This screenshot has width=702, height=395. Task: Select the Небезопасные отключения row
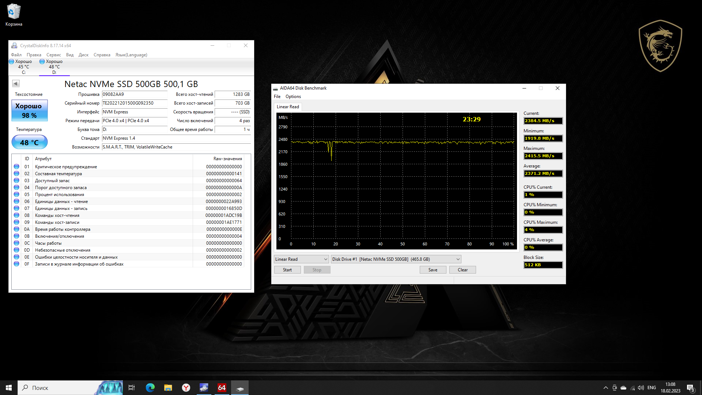click(x=128, y=250)
